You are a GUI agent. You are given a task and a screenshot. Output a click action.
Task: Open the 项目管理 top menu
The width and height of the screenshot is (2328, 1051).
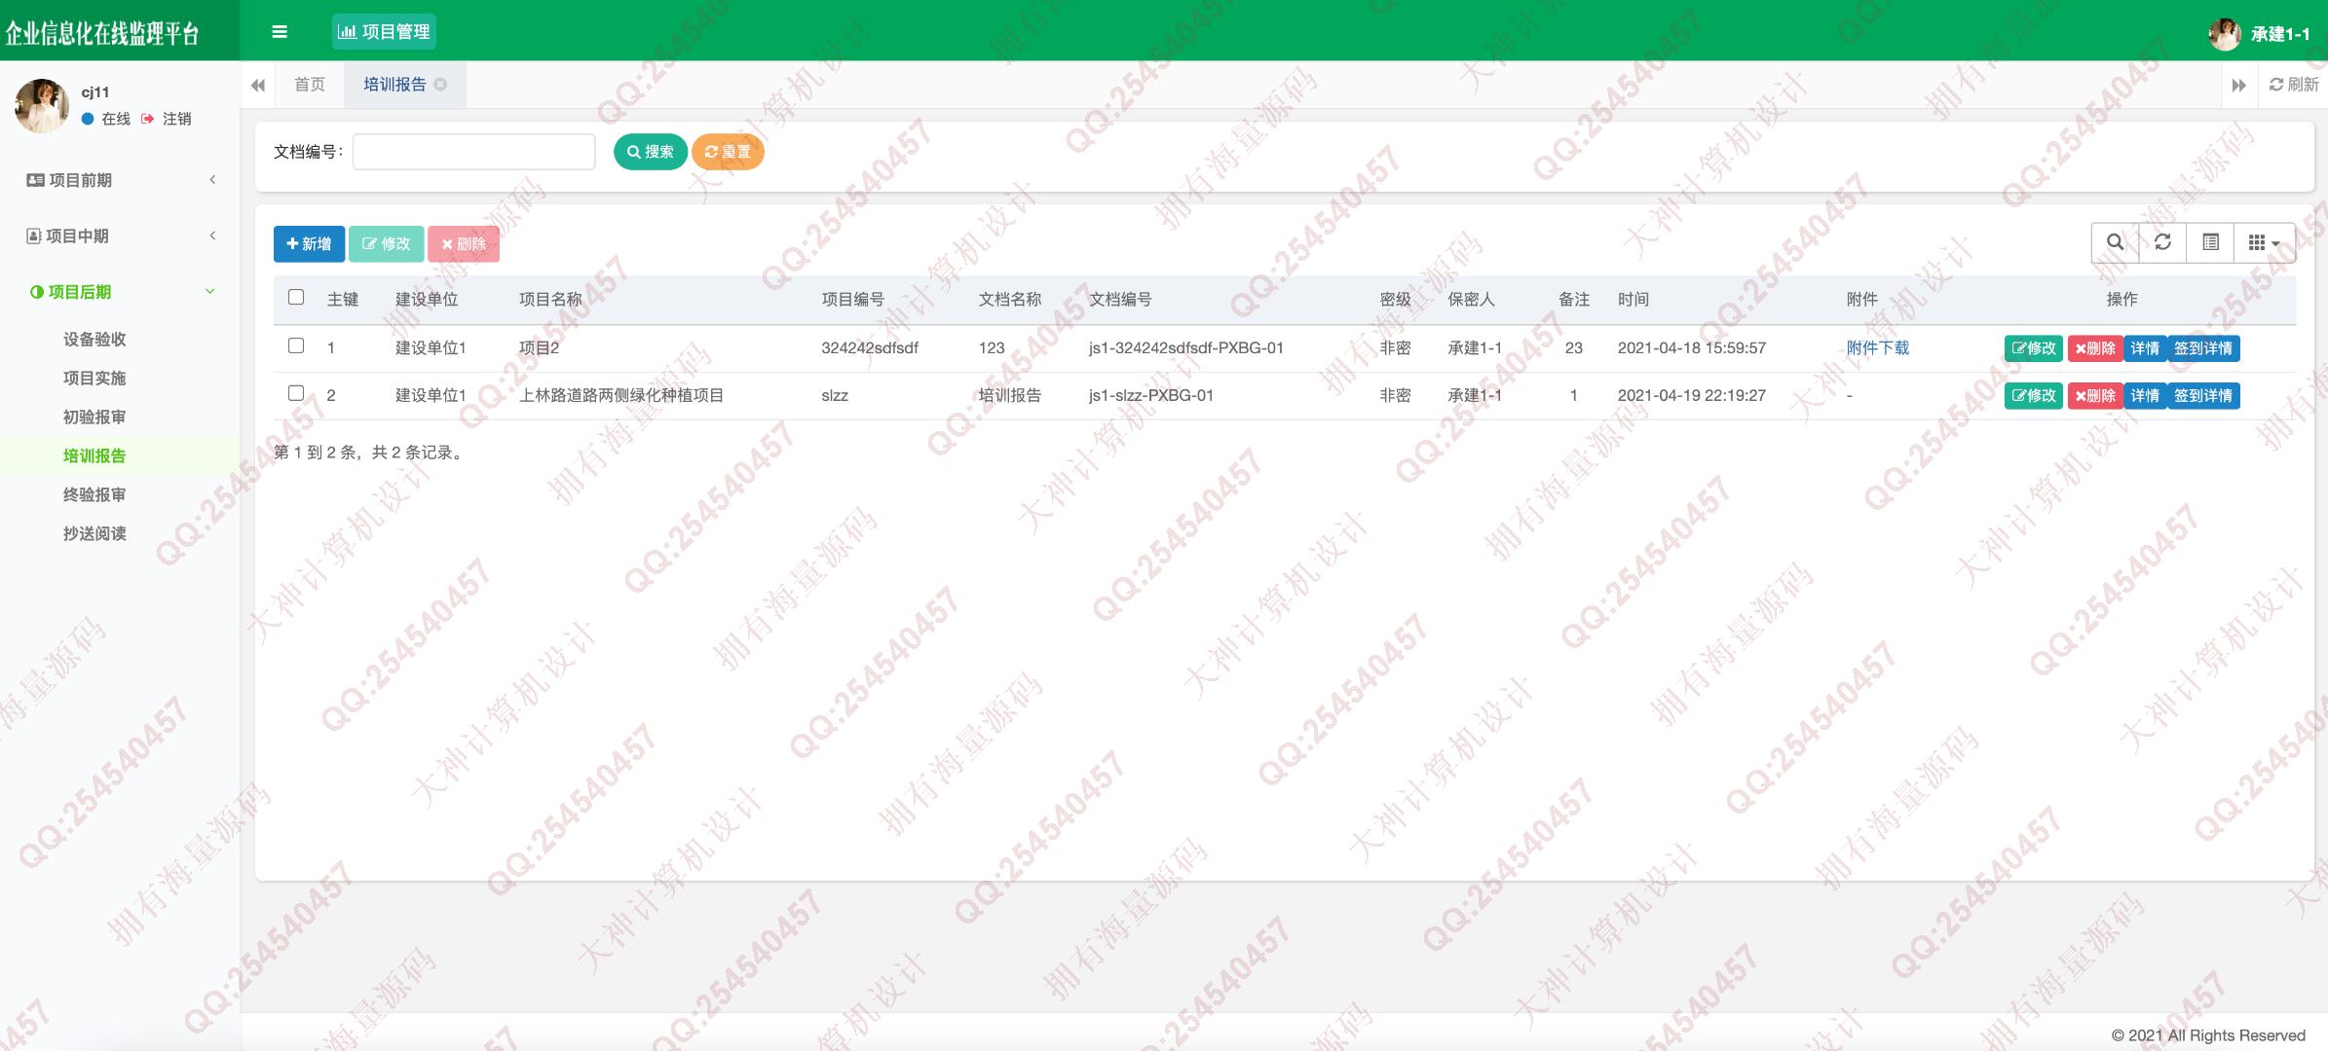(x=384, y=31)
